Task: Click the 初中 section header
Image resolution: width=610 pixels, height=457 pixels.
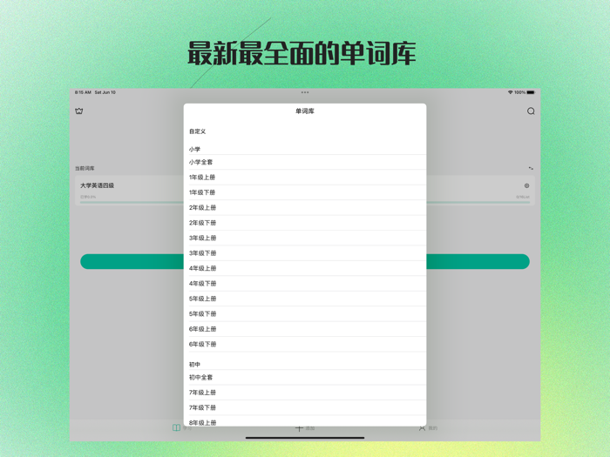Action: pyautogui.click(x=194, y=365)
